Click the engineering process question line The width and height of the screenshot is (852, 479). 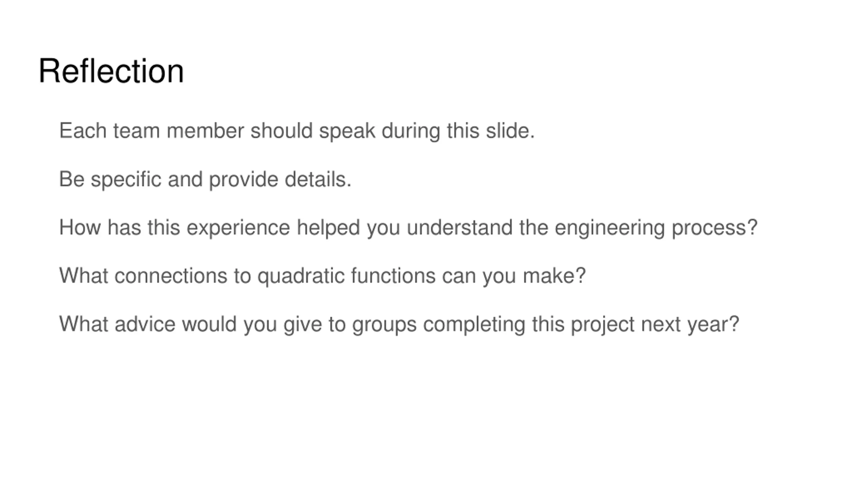[x=408, y=228]
